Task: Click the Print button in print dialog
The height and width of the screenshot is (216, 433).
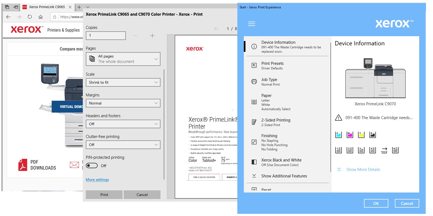Action: click(104, 195)
